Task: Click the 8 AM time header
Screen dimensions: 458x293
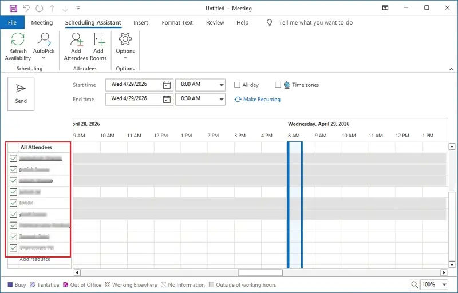Action: click(294, 136)
